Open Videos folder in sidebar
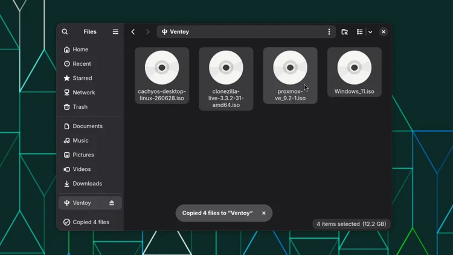The image size is (453, 255). click(x=90, y=169)
